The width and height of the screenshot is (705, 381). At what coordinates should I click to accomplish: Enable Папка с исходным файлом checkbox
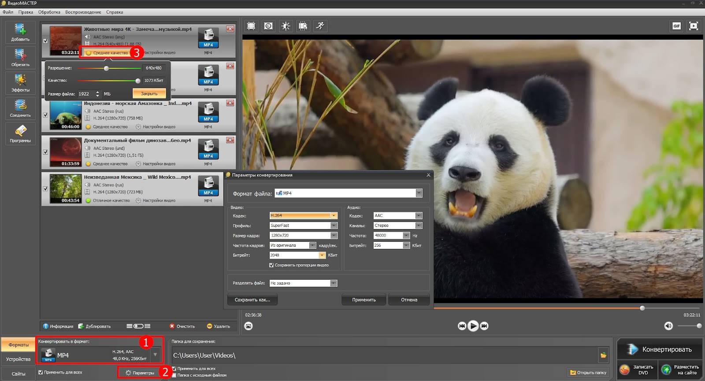click(174, 375)
